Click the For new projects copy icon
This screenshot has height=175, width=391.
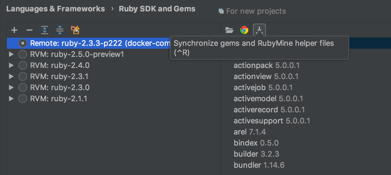[x=221, y=11]
